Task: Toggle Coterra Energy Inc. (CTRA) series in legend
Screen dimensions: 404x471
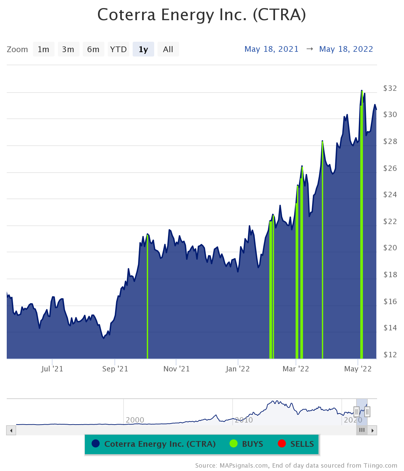Action: click(x=154, y=444)
